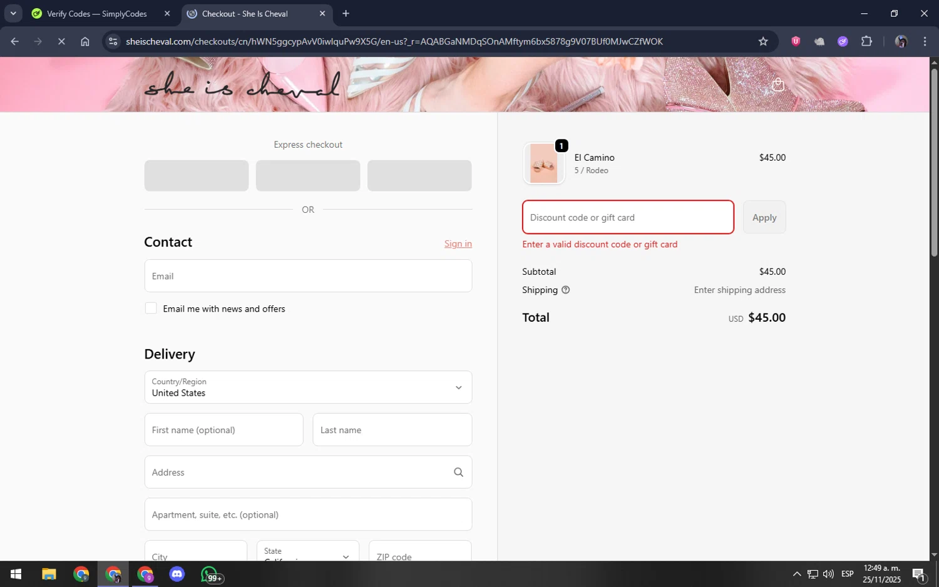Open the gray cloud extension icon

tap(819, 41)
